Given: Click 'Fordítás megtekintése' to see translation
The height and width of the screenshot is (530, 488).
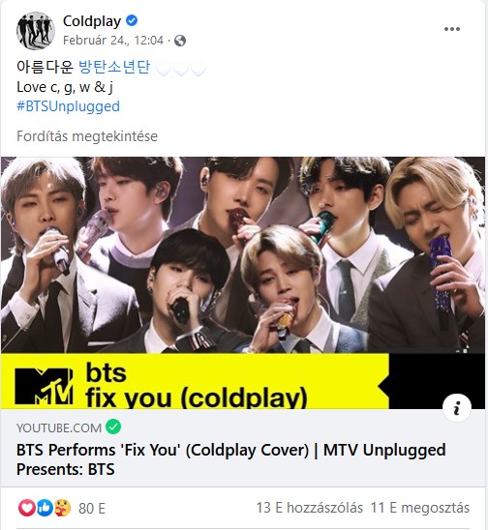Looking at the screenshot, I should [87, 136].
